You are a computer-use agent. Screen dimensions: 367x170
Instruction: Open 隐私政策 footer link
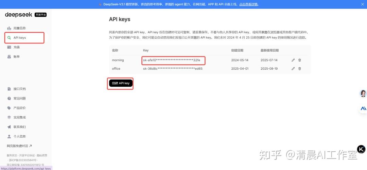42,155
